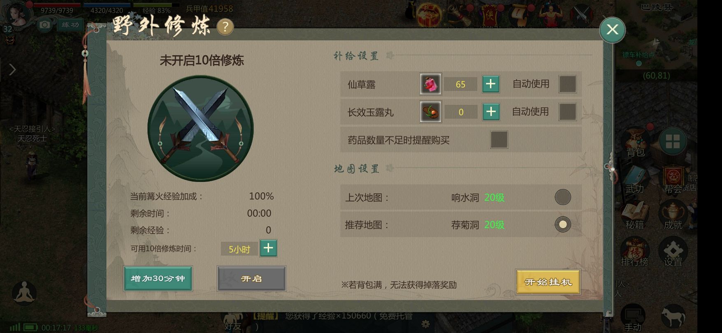The image size is (722, 333).
Task: Tap the meditation pose icon
Action: (24, 292)
